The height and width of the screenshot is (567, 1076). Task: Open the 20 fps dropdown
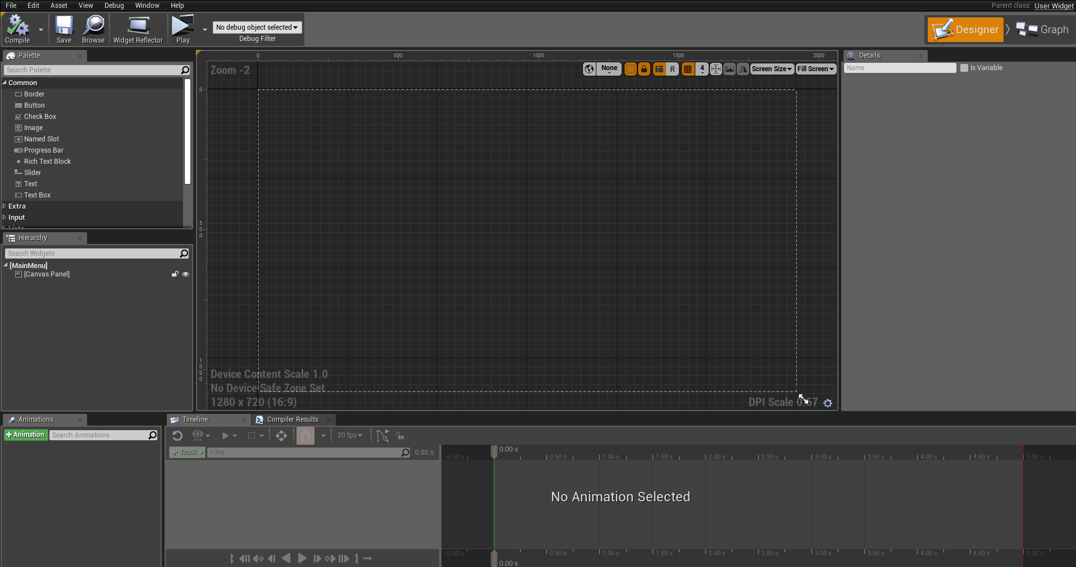[350, 435]
